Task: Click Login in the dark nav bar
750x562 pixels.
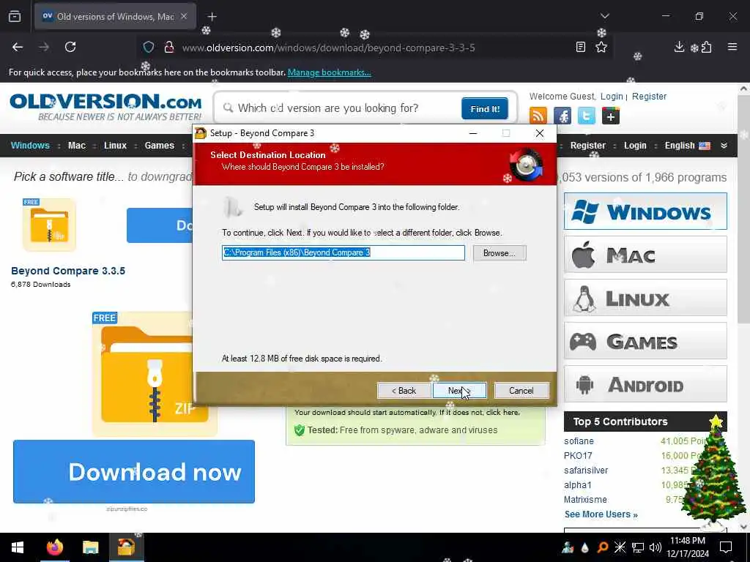Action: tap(635, 146)
